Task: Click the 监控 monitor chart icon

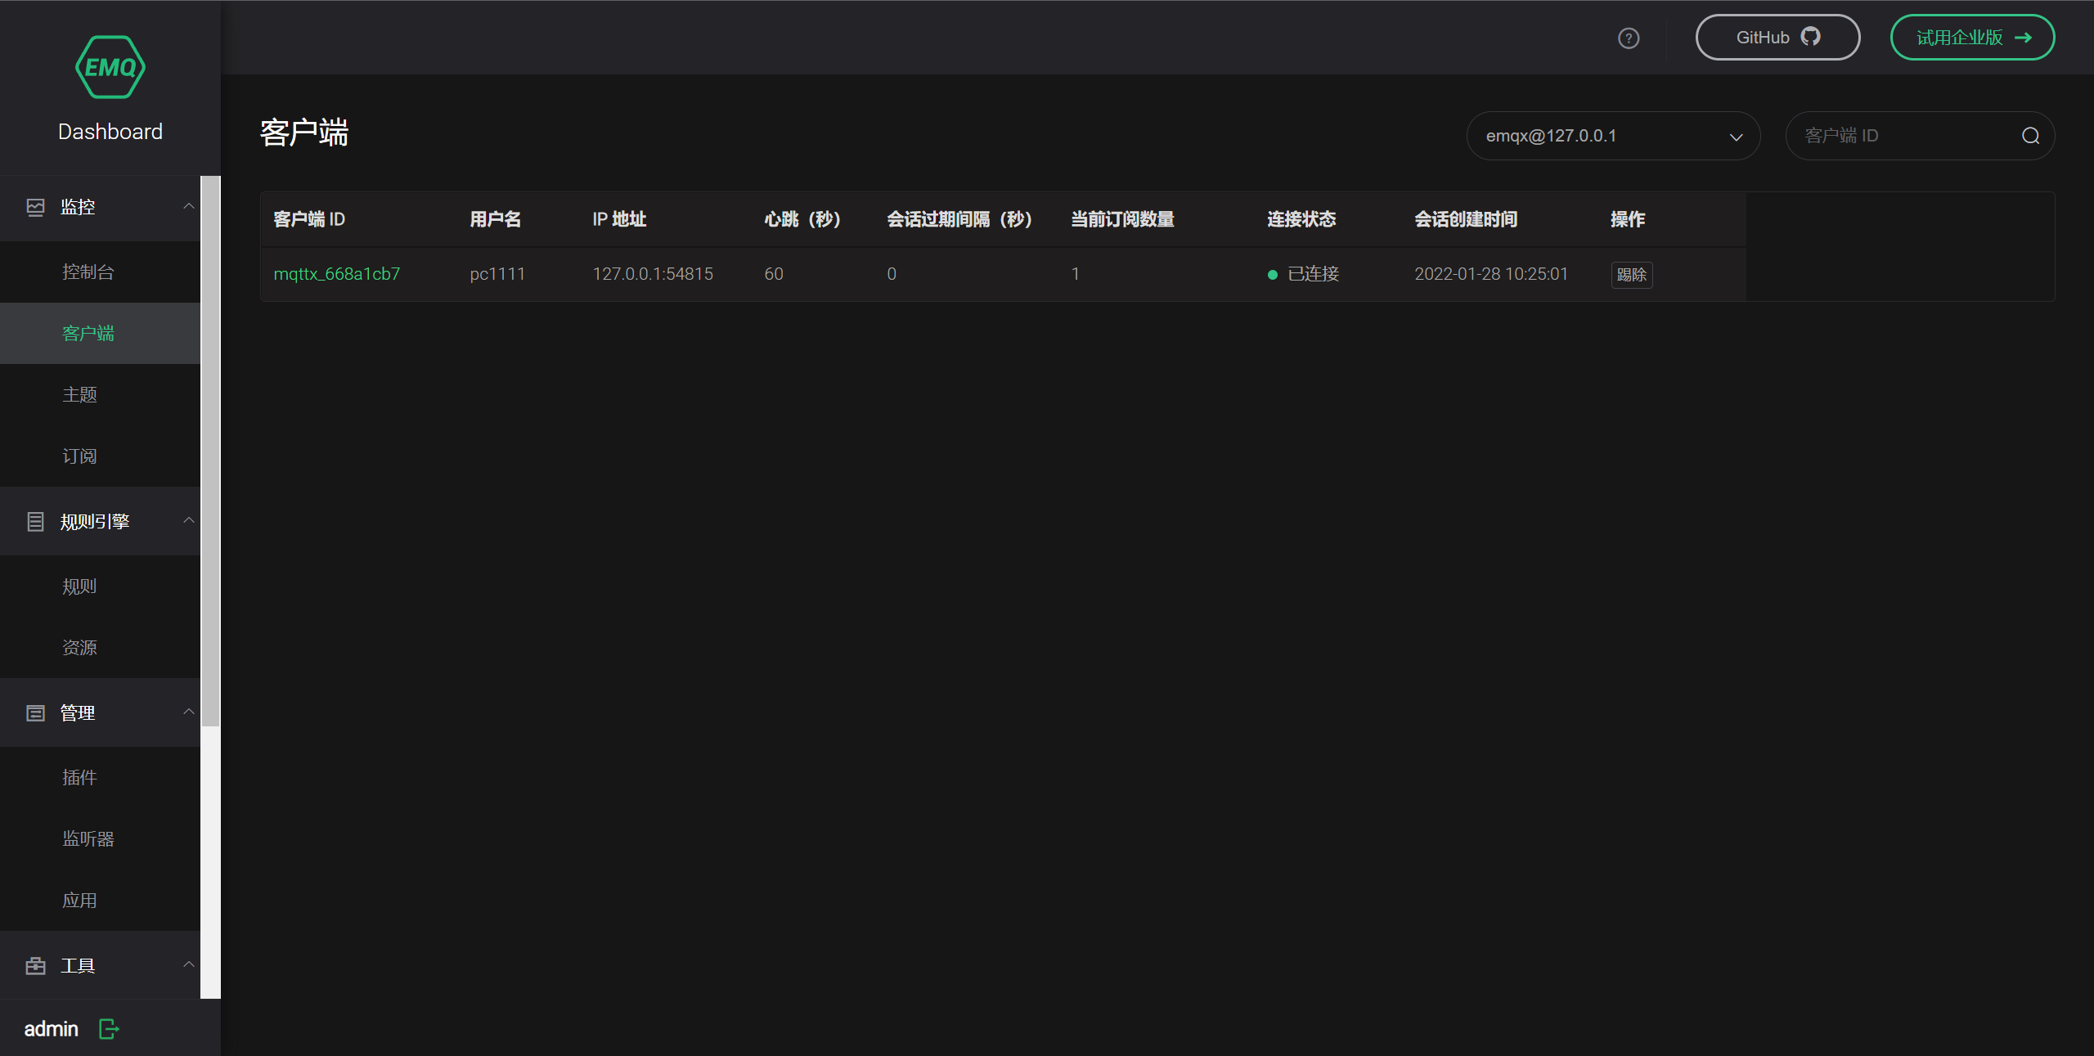Action: point(35,208)
